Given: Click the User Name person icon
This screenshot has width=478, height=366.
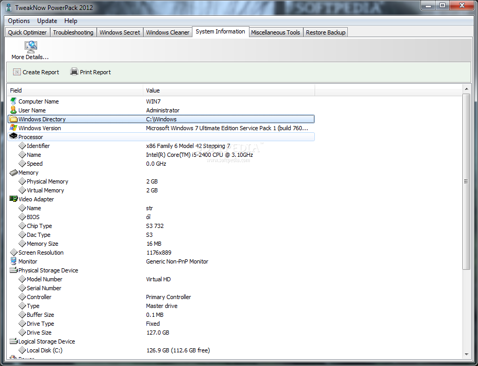Looking at the screenshot, I should (x=13, y=110).
